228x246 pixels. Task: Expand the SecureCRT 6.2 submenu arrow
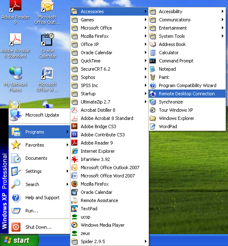[x=145, y=69]
